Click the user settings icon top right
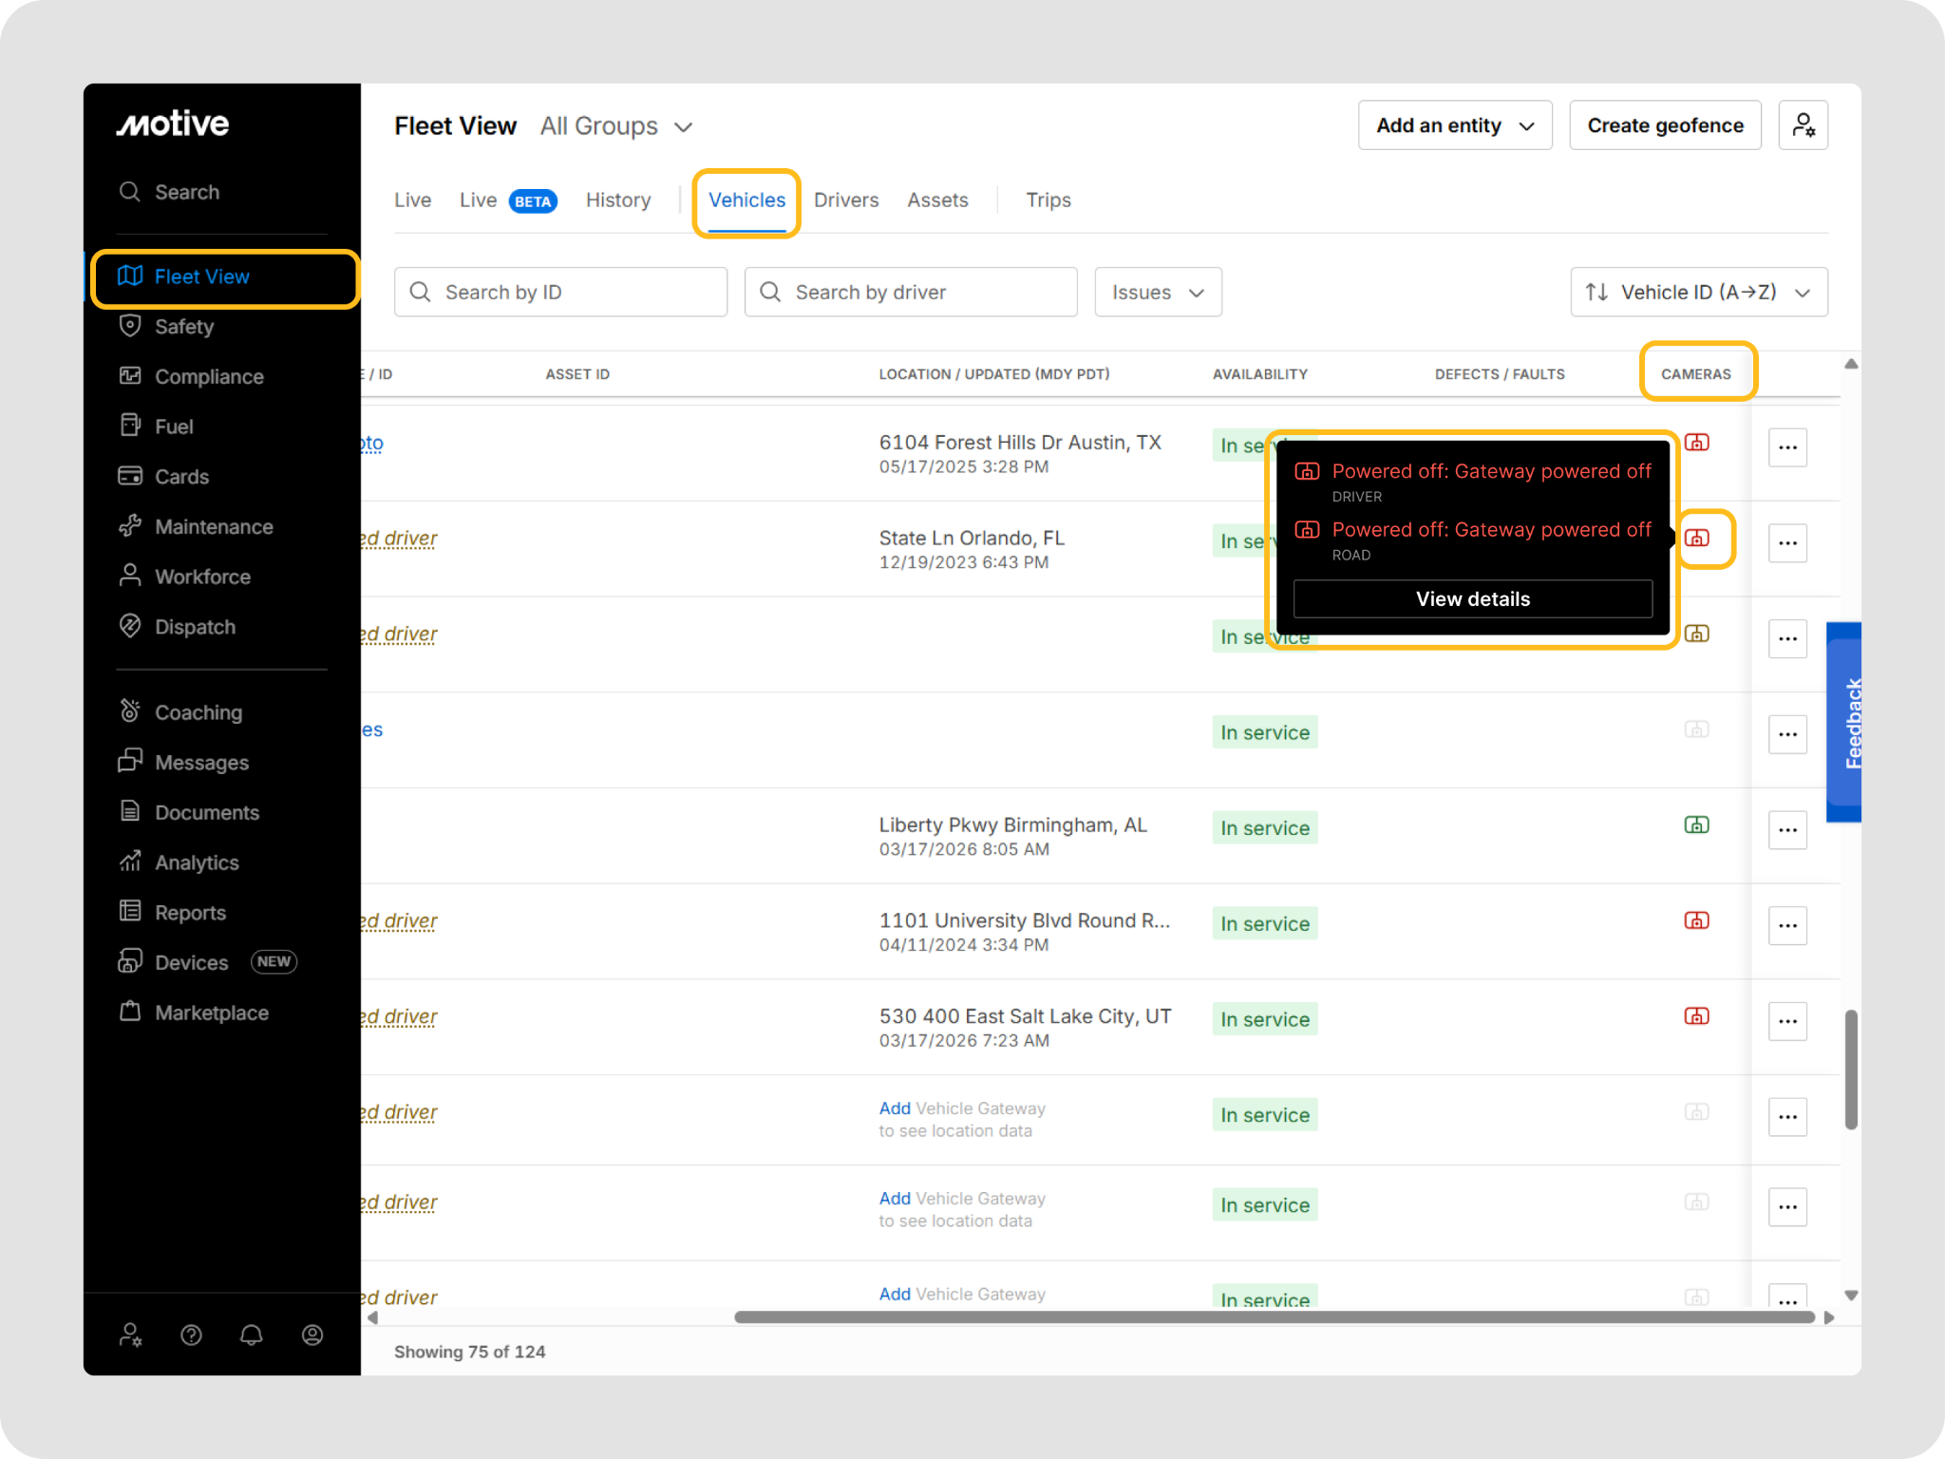The width and height of the screenshot is (1945, 1459). [1803, 125]
